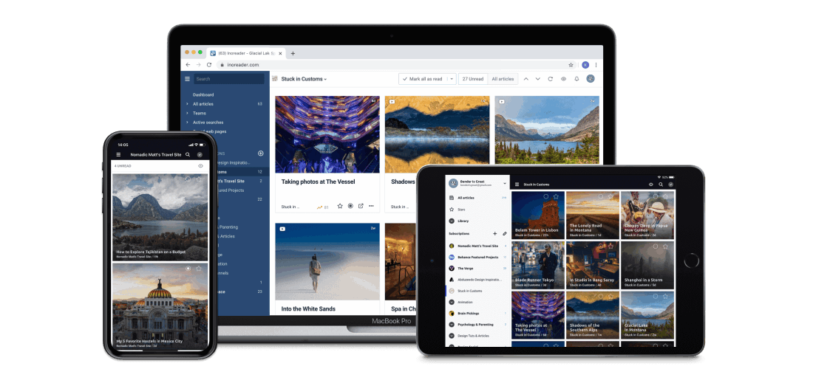Click the Mark all as read button
The width and height of the screenshot is (813, 369).
tap(421, 79)
